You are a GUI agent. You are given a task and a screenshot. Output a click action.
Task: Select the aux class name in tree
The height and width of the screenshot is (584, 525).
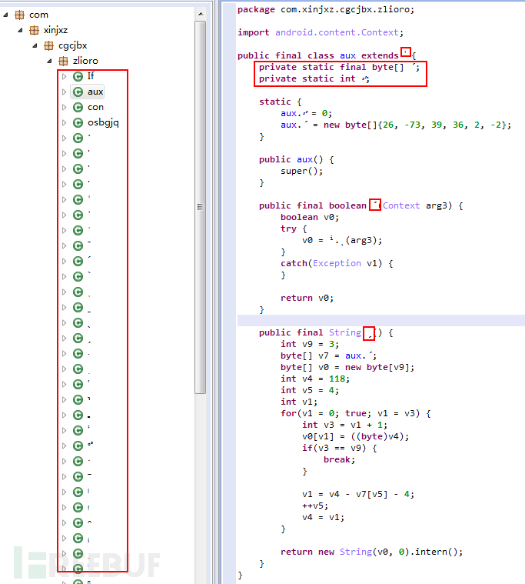coord(95,92)
